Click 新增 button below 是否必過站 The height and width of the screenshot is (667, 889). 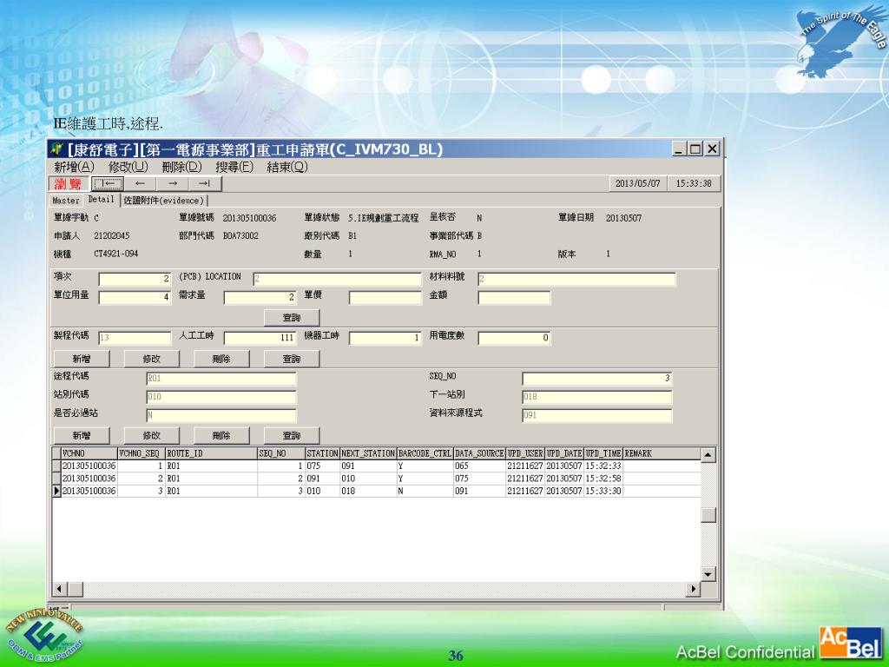pos(82,436)
